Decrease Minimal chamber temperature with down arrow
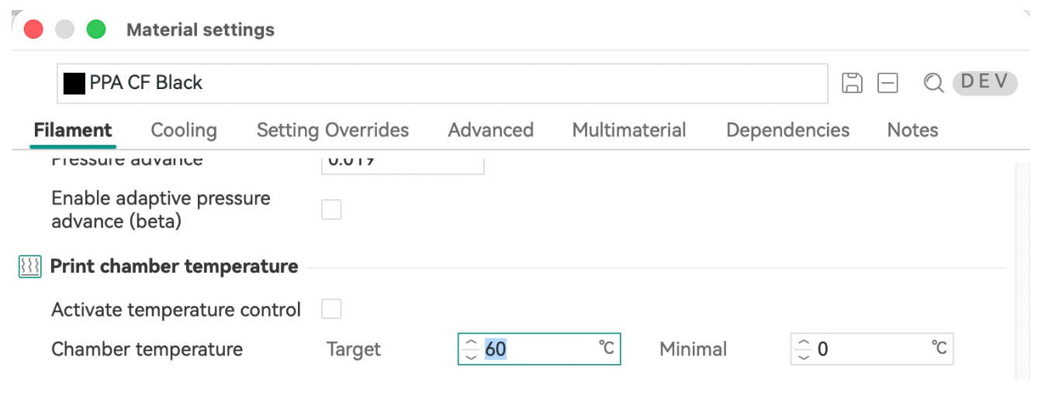The width and height of the screenshot is (1038, 395). pos(804,356)
